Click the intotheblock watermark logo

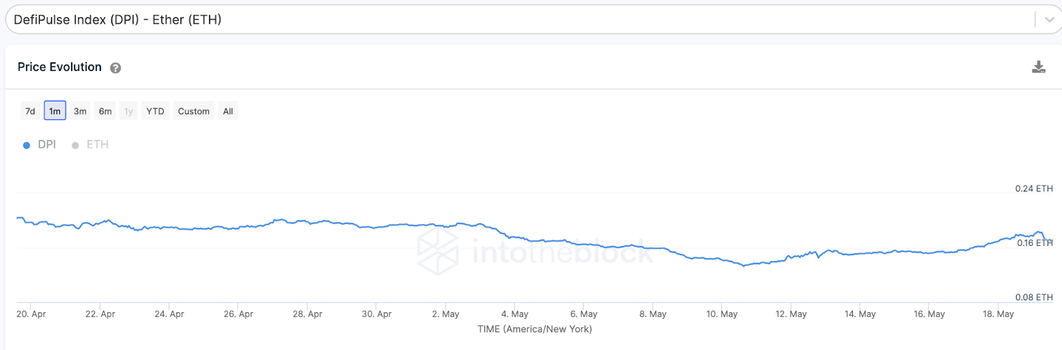click(437, 251)
